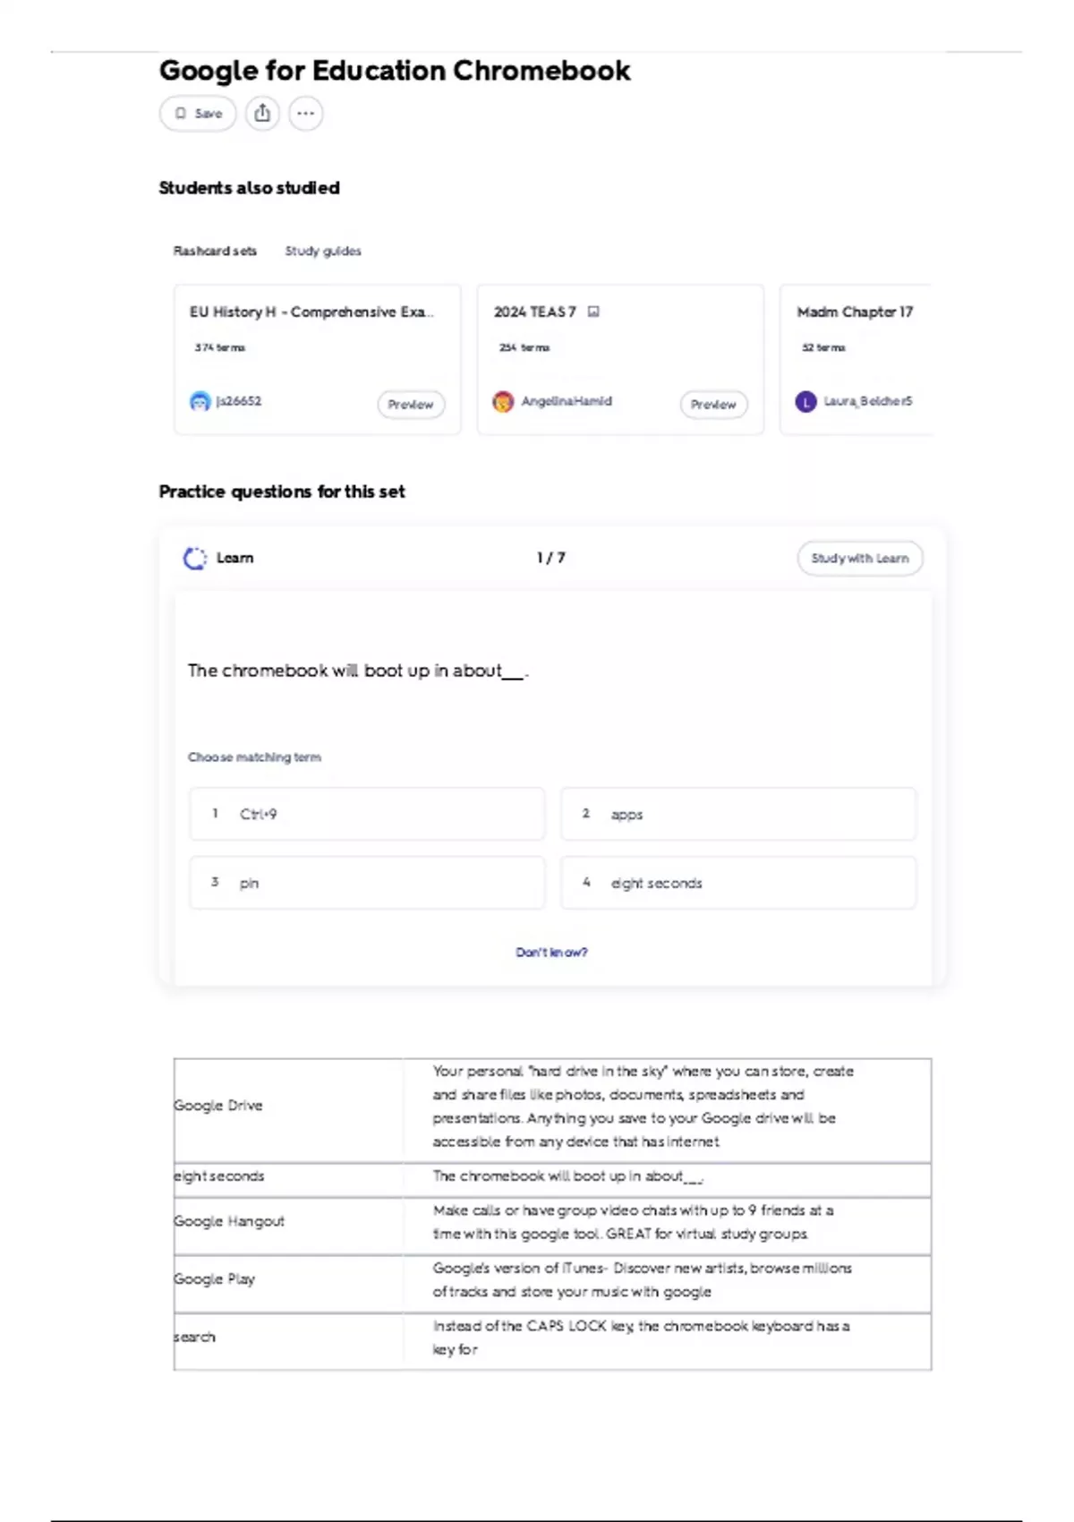Click the Study with Learn button
The image size is (1074, 1522).
coord(860,559)
